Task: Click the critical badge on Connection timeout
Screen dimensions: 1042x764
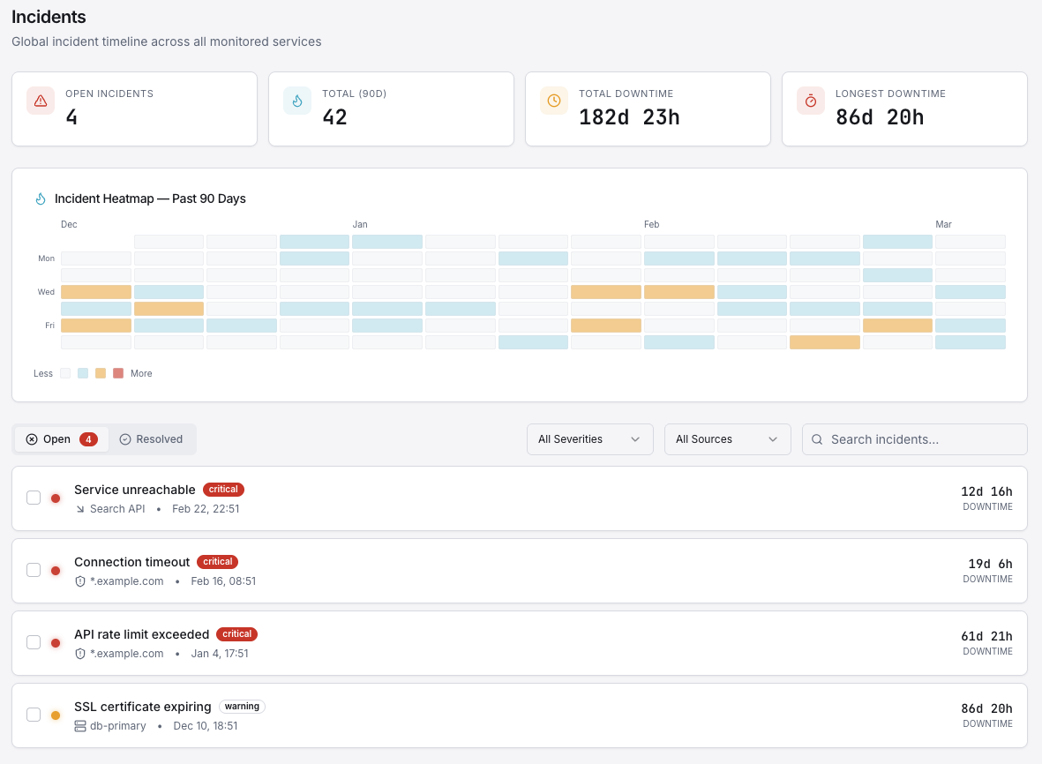Action: click(x=217, y=561)
